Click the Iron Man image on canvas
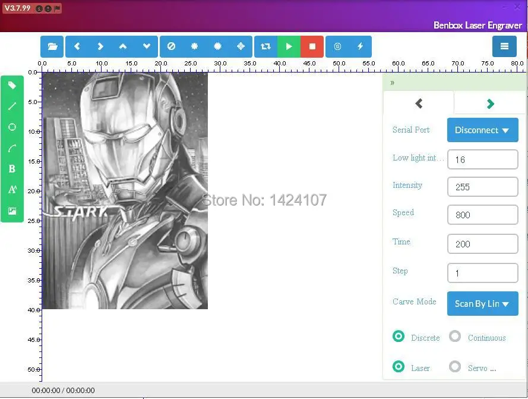This screenshot has height=399, width=528. (125, 191)
